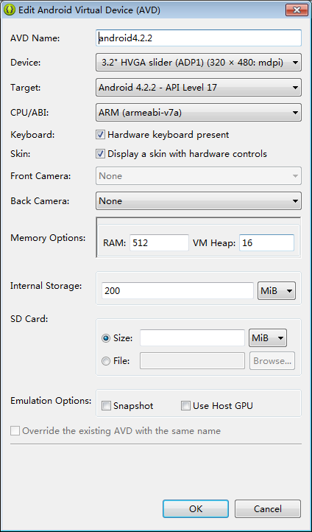This screenshot has height=532, width=312.
Task: Click the VM Heap label
Action: tap(214, 243)
